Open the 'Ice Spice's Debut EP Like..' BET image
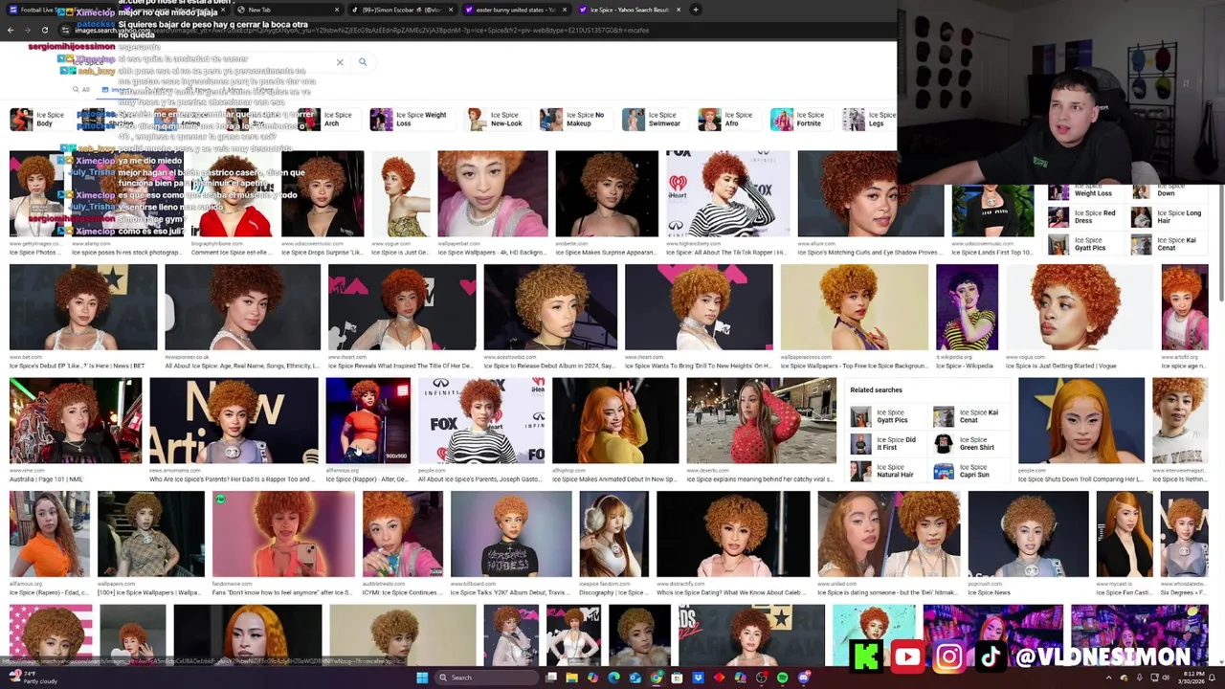Viewport: 1225px width, 689px height. [83, 307]
